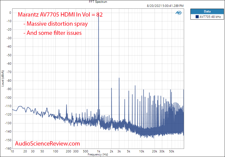
Task: Click the Data legend header
Action: pos(207,11)
